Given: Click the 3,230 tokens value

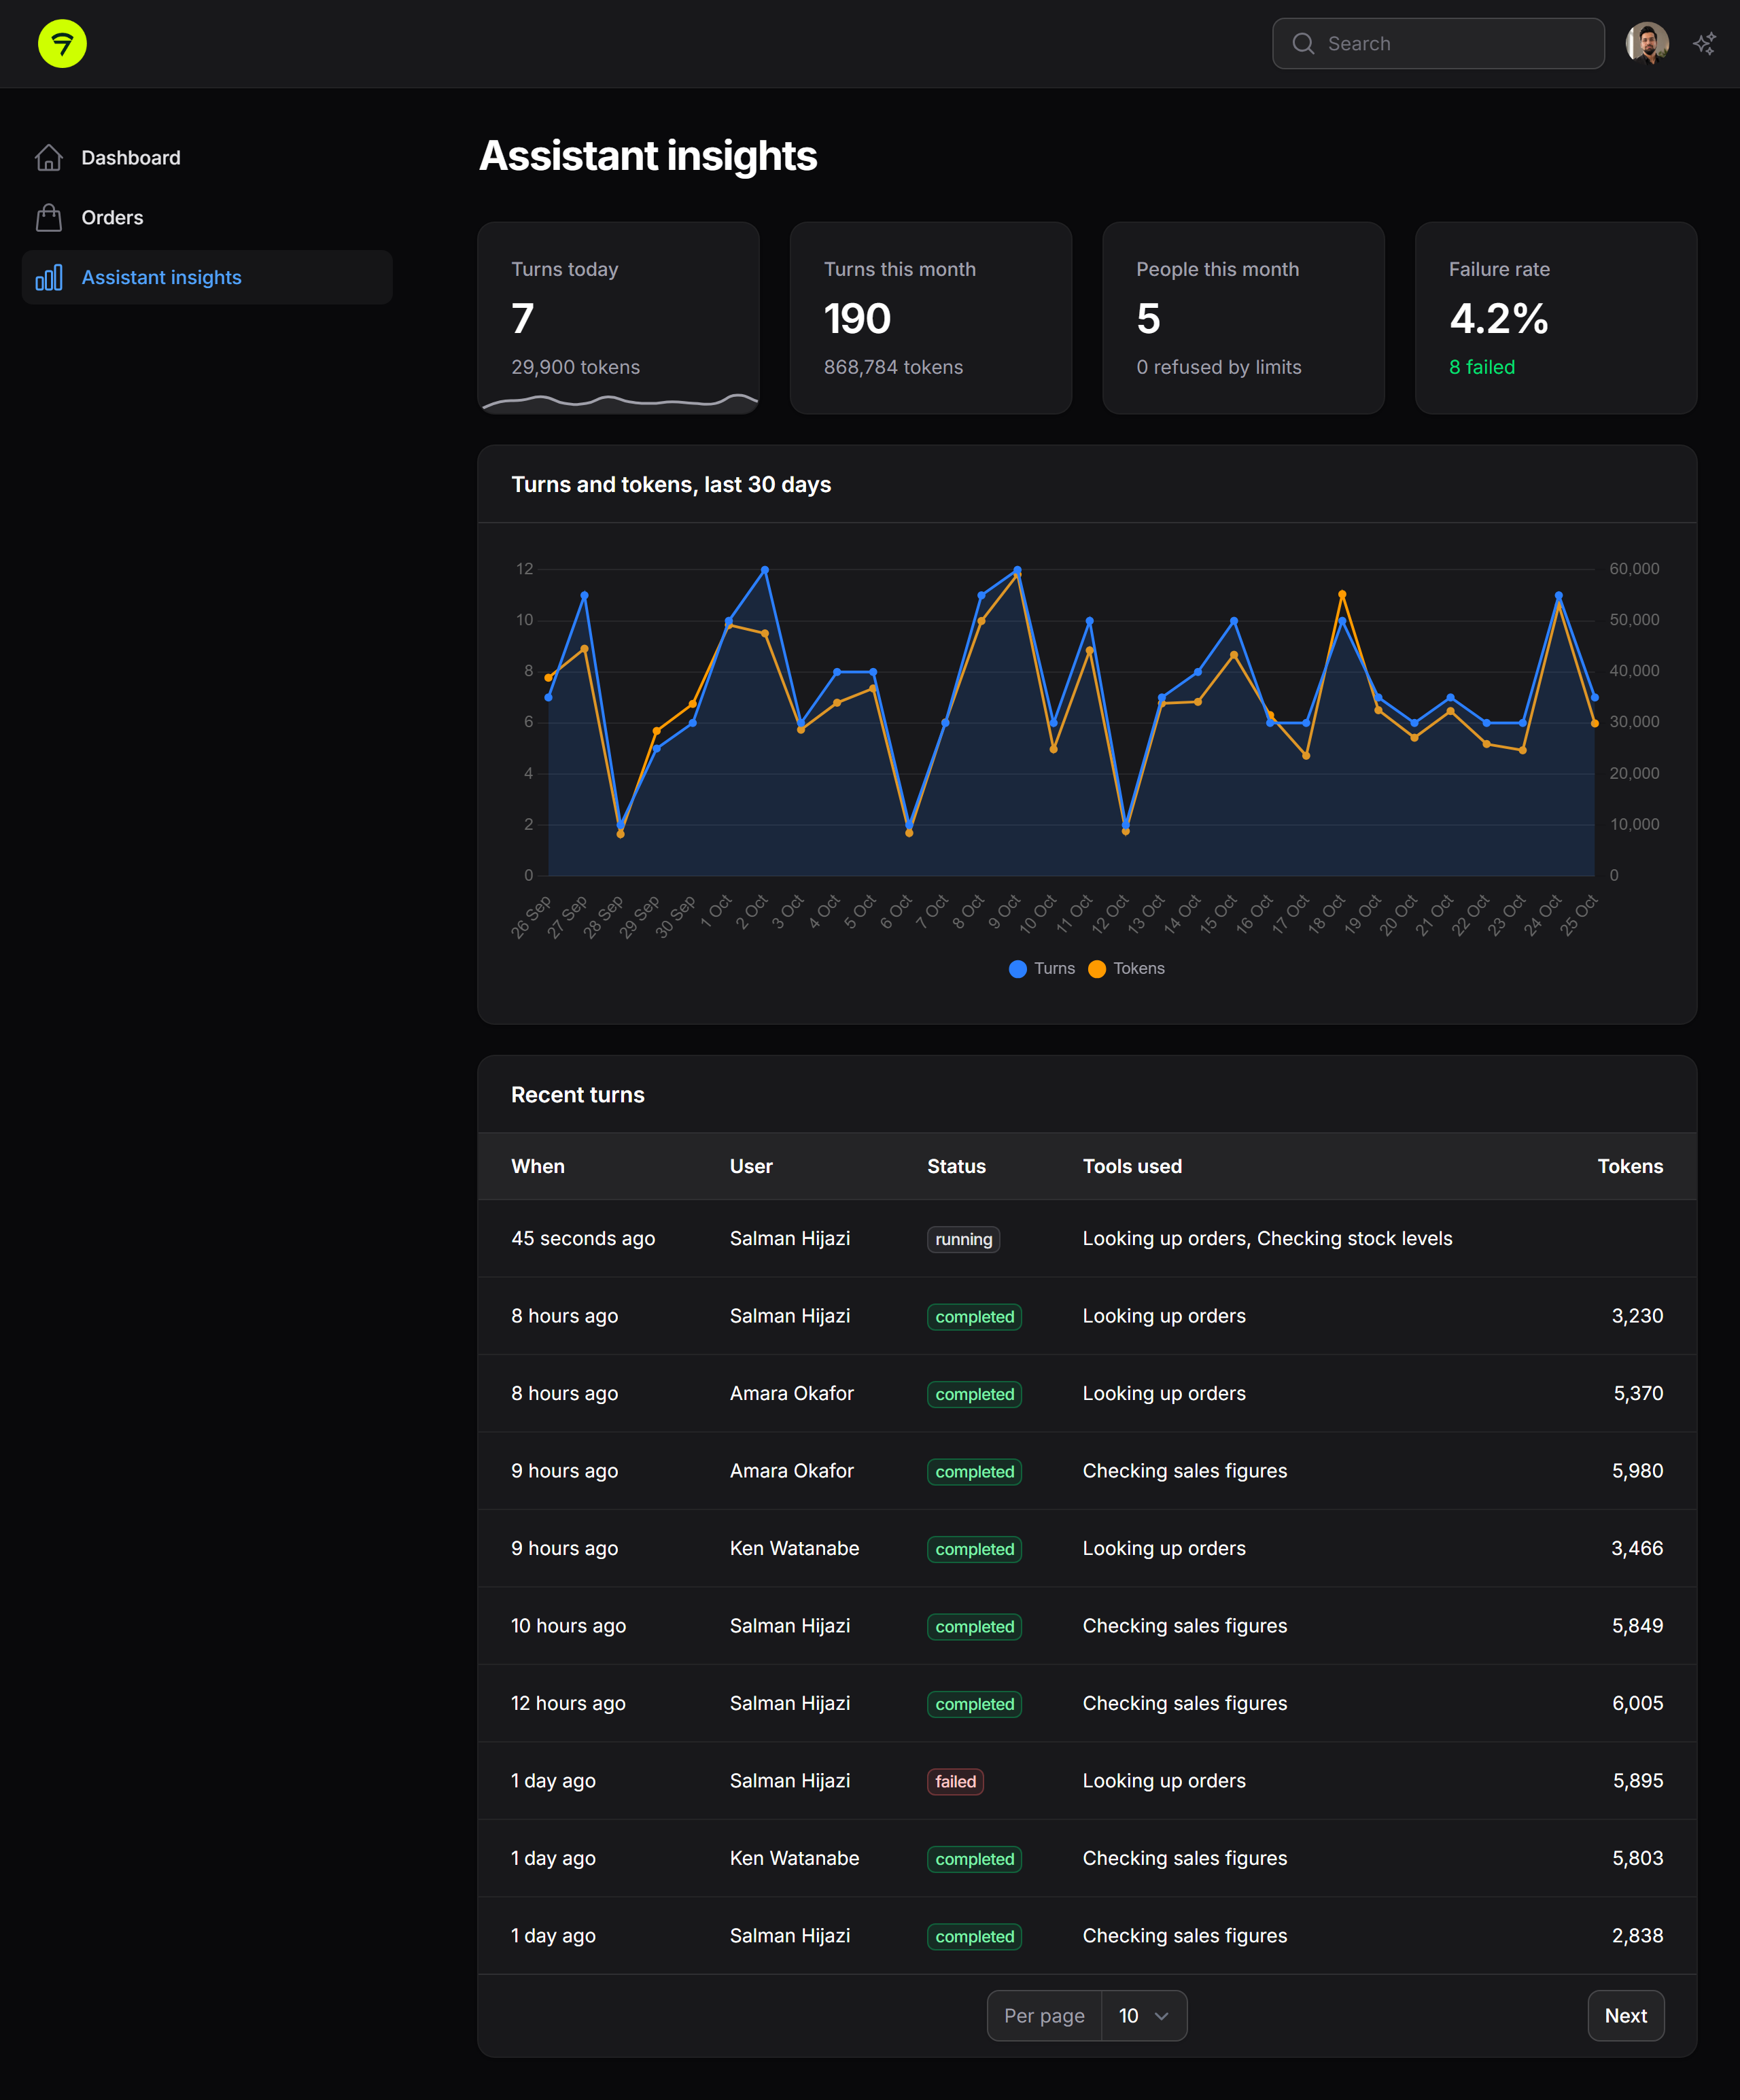Looking at the screenshot, I should (1637, 1316).
